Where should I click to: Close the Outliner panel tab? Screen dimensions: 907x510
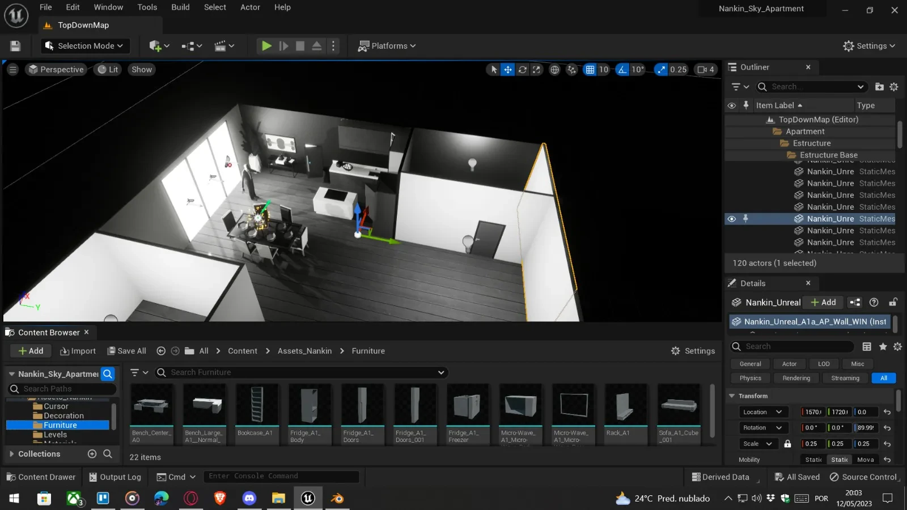[x=808, y=67]
